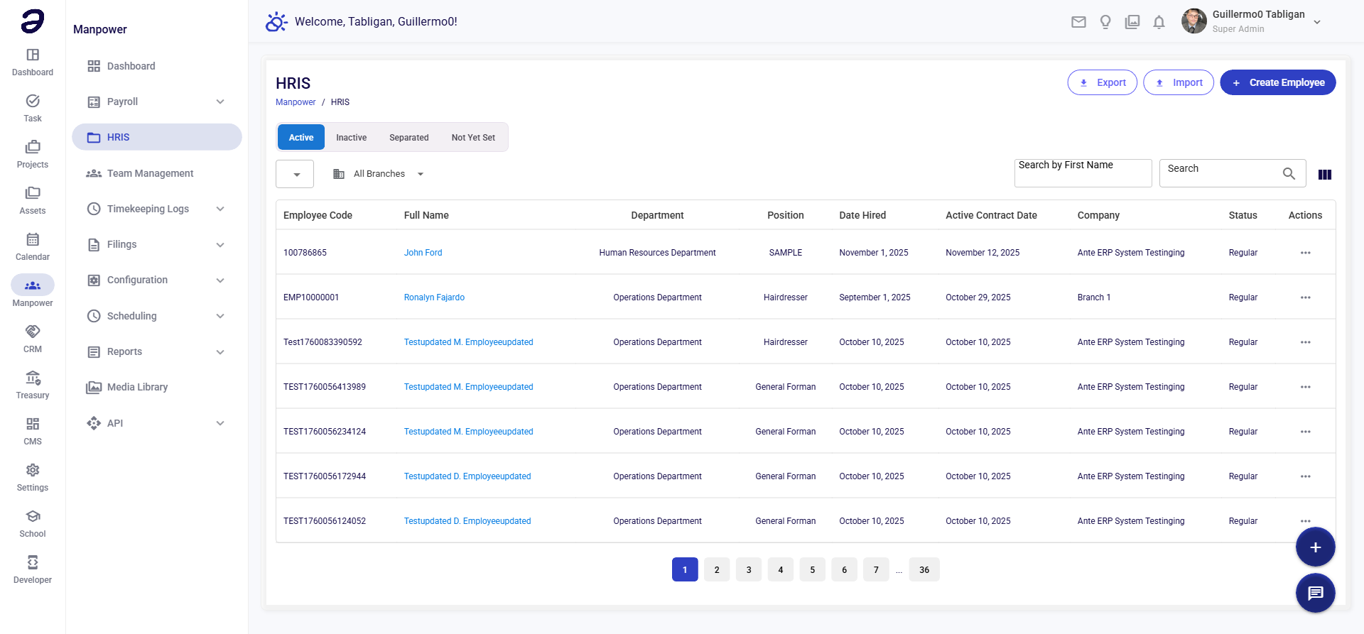This screenshot has height=634, width=1364.
Task: Open the Ronalyn Fajardo employee link
Action: (434, 297)
